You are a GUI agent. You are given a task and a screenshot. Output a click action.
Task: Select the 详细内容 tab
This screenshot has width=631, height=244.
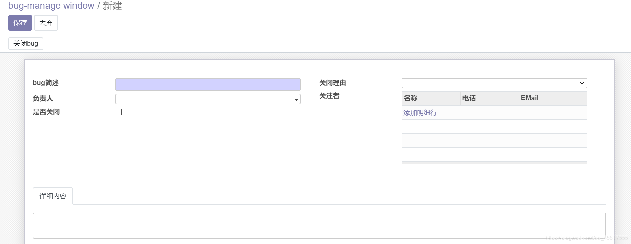[53, 196]
